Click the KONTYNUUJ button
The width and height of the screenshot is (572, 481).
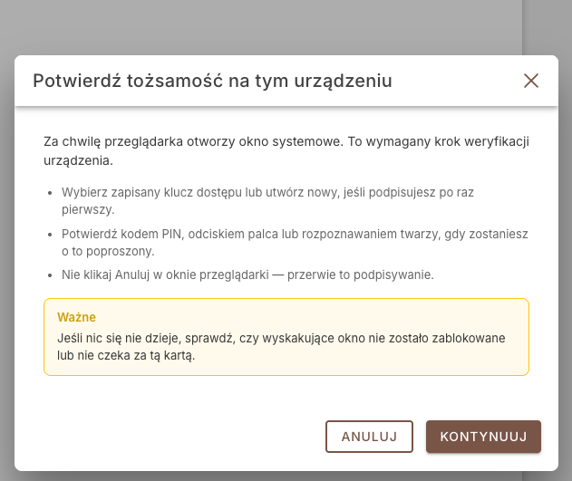(x=483, y=437)
